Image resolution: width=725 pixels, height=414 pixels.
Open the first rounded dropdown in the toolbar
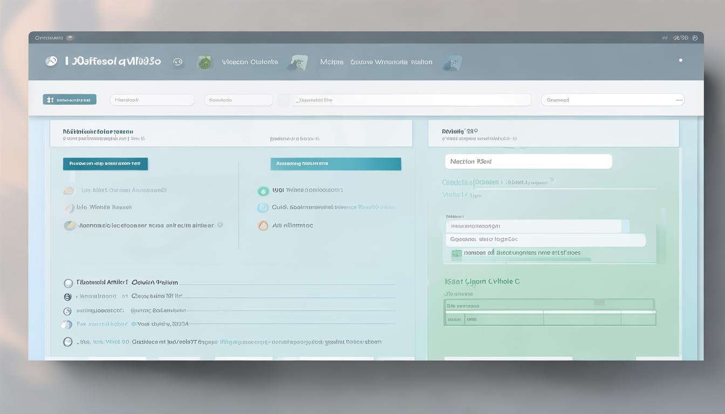pyautogui.click(x=152, y=100)
